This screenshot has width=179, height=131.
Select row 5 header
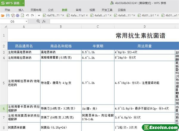pyautogui.click(x=4, y=83)
